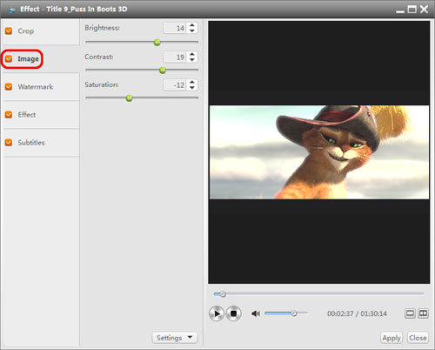Click the volume slider handle

pyautogui.click(x=294, y=313)
